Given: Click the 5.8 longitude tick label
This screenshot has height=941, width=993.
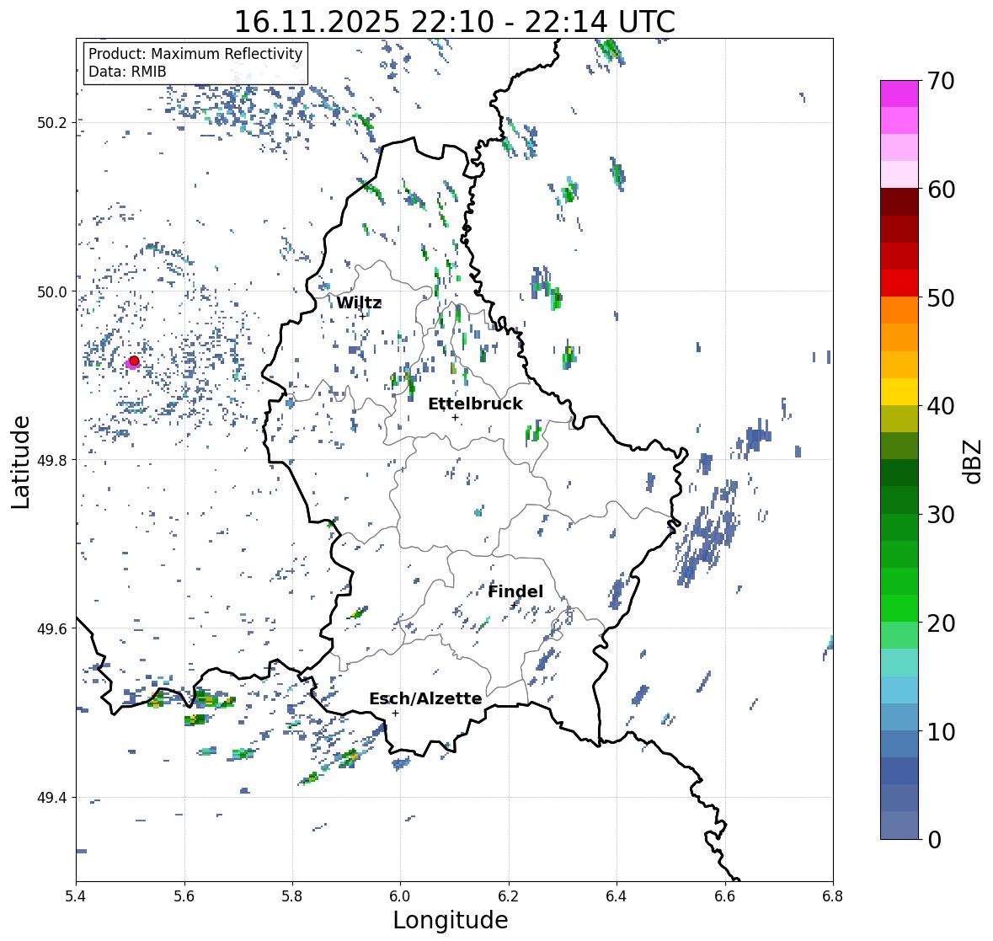Looking at the screenshot, I should 292,896.
